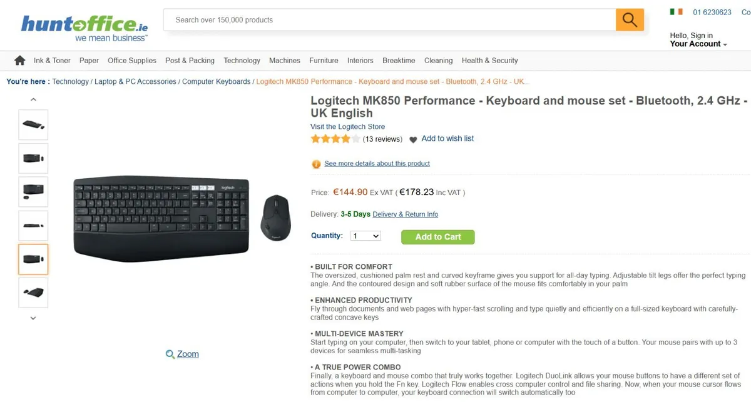751x402 pixels.
Task: Click the orange search magnifier icon
Action: [x=629, y=19]
